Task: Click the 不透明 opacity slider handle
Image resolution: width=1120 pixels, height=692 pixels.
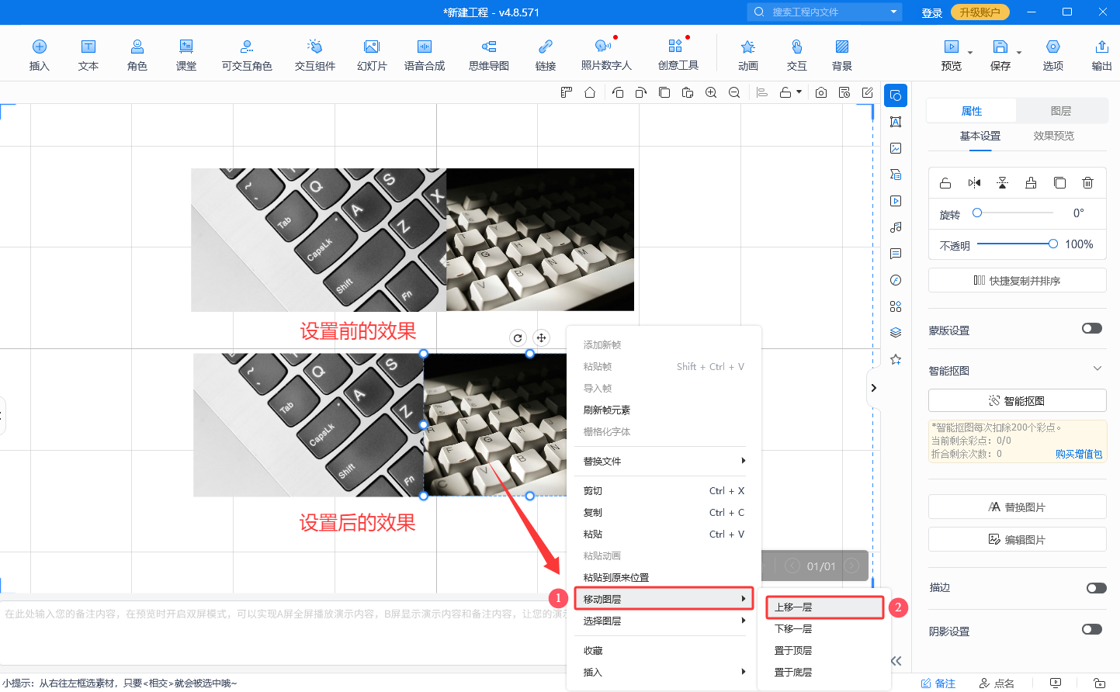Action: (x=1052, y=244)
